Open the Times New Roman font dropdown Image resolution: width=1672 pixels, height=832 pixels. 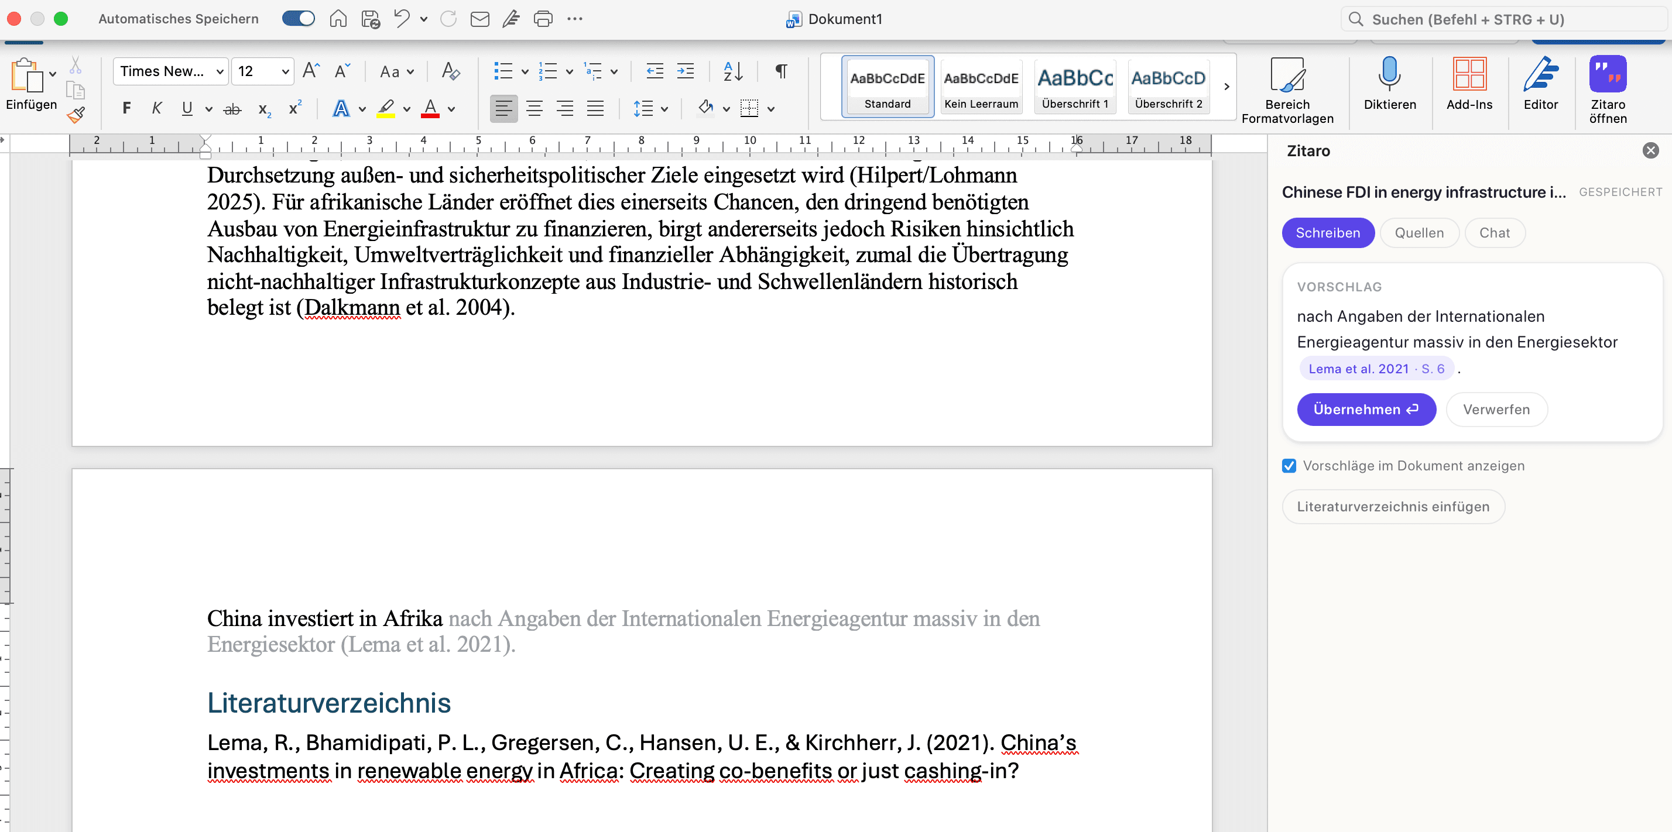click(x=171, y=71)
